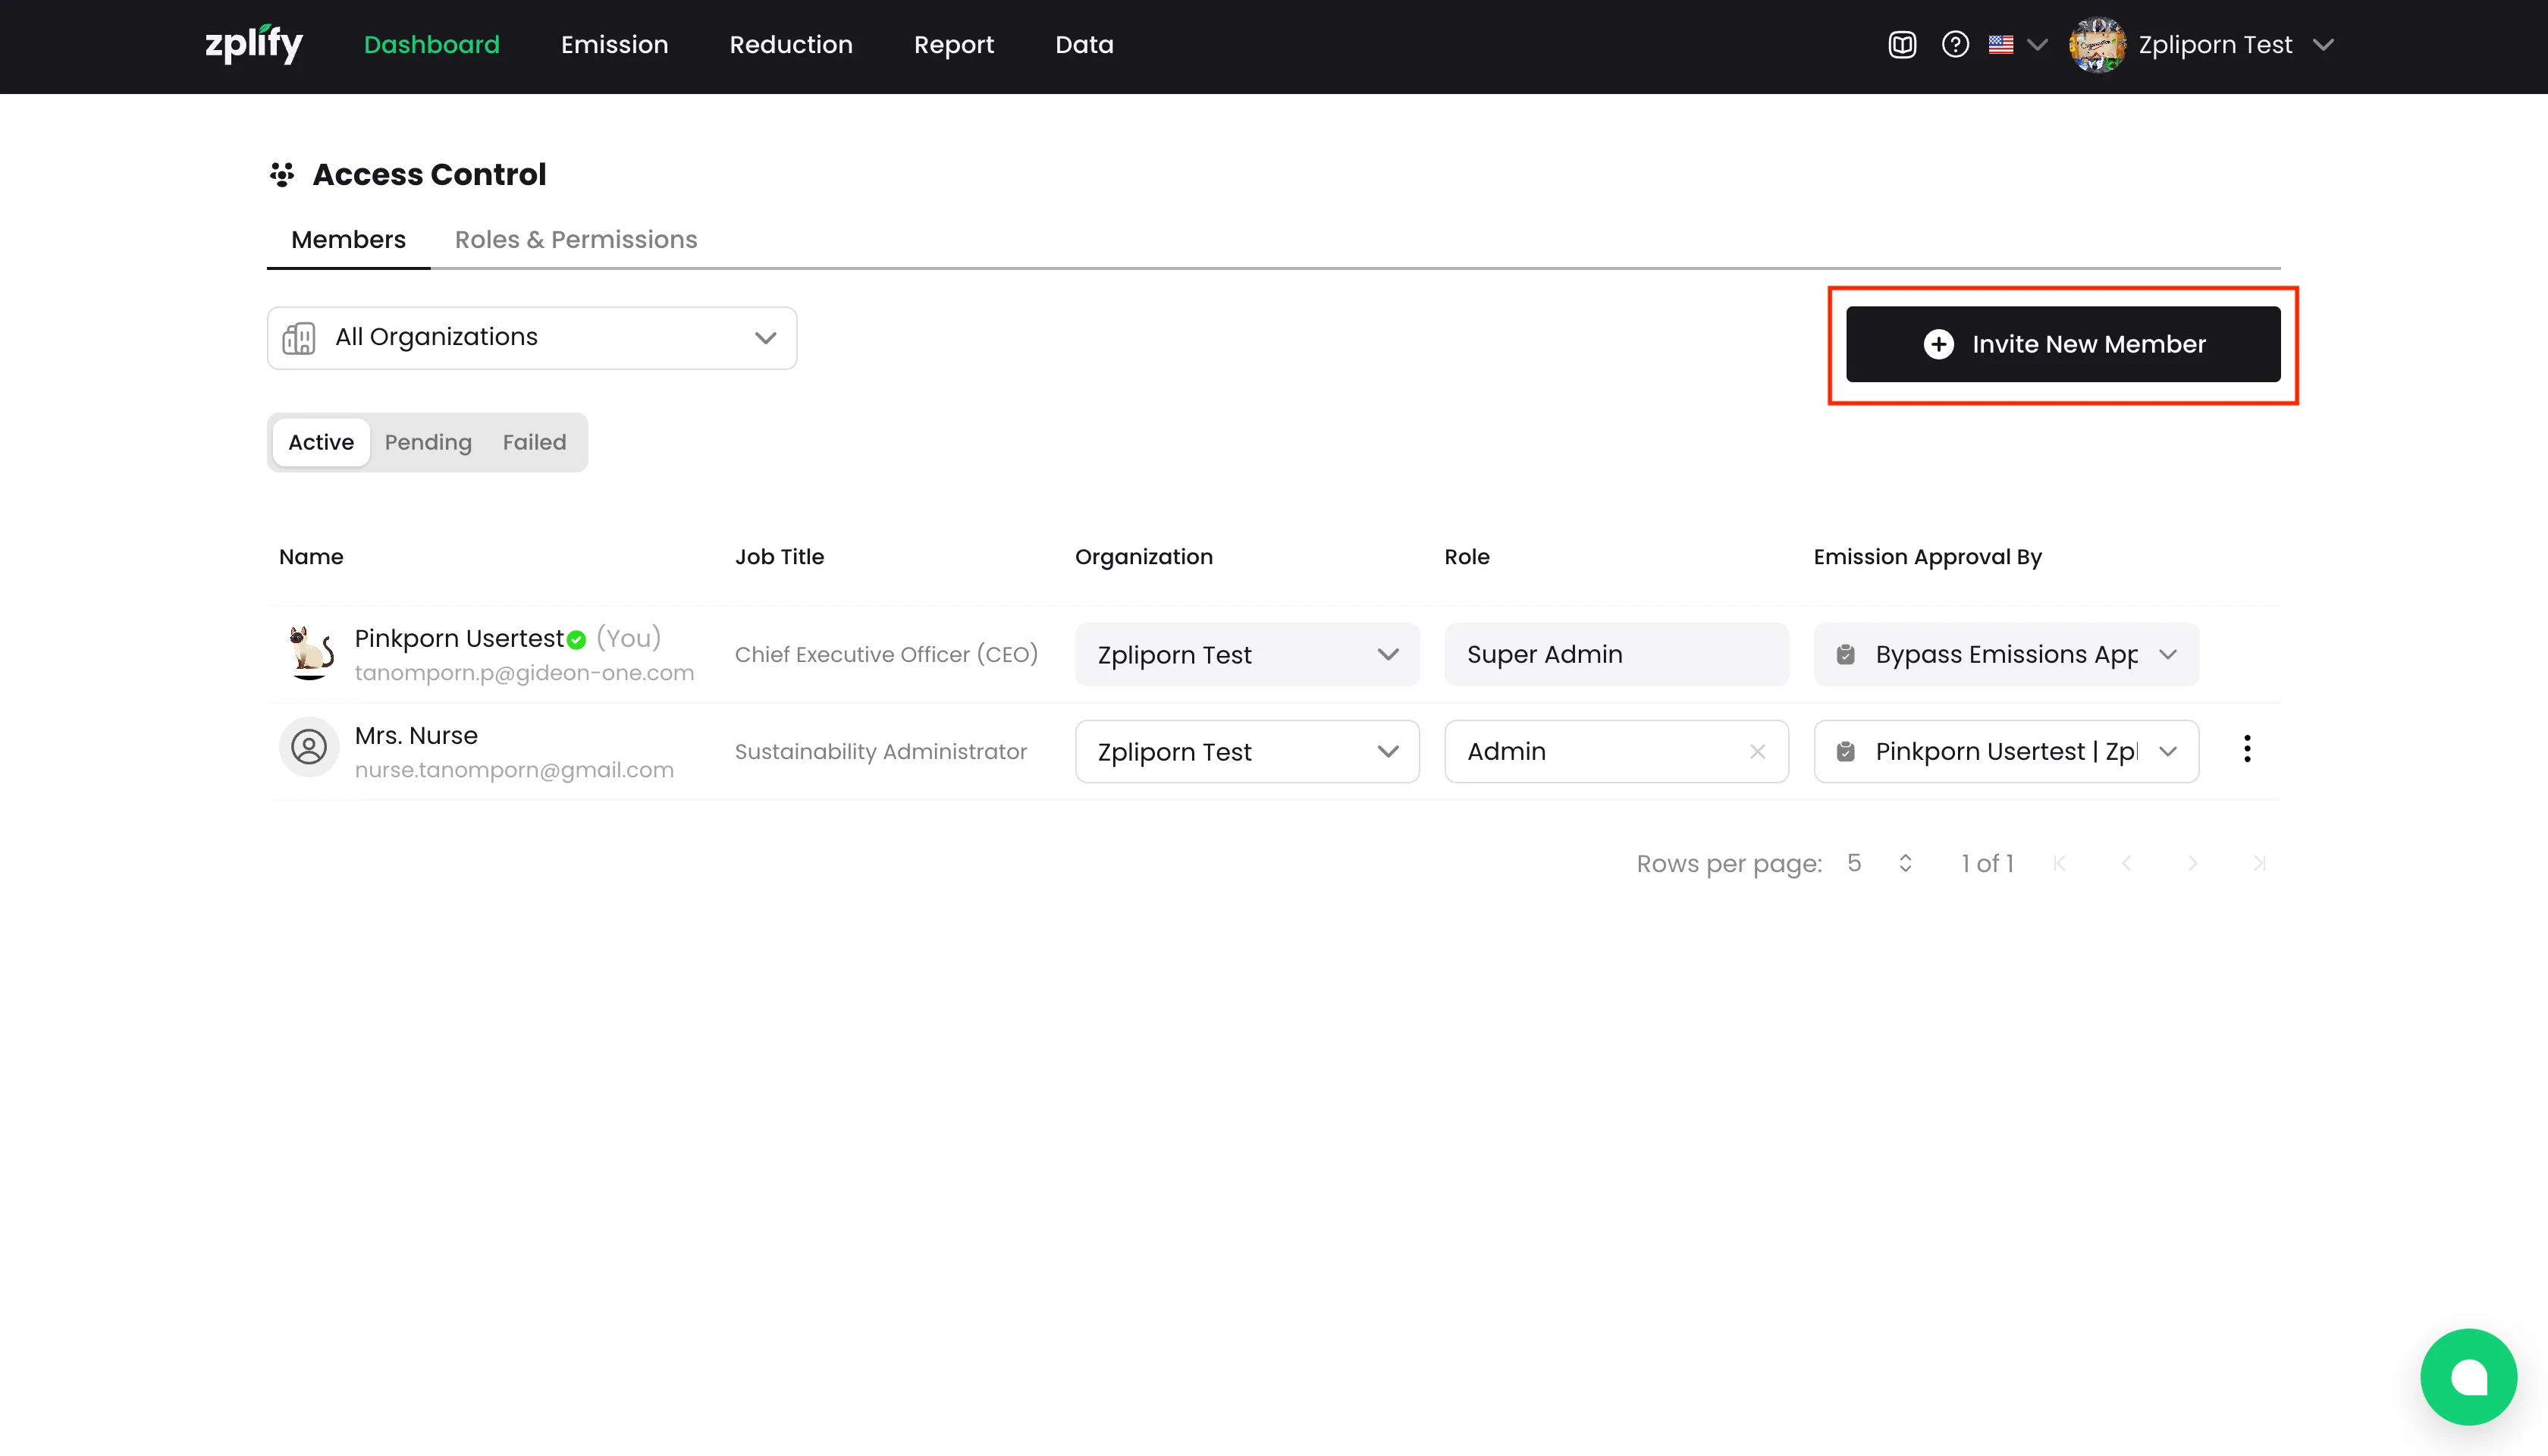Click Invite New Member button

coord(2063,344)
